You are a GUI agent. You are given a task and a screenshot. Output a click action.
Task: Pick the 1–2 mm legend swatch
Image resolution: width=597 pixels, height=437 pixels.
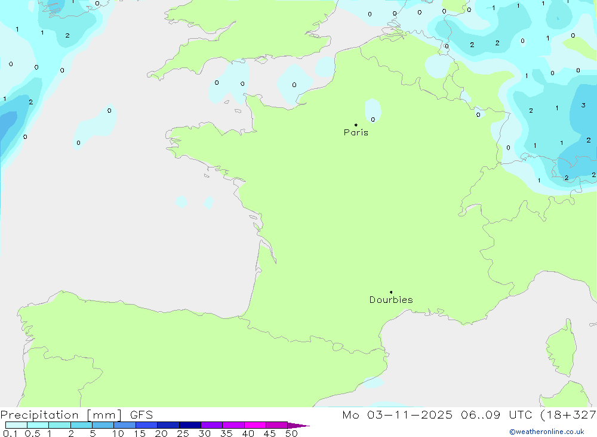[60, 425]
